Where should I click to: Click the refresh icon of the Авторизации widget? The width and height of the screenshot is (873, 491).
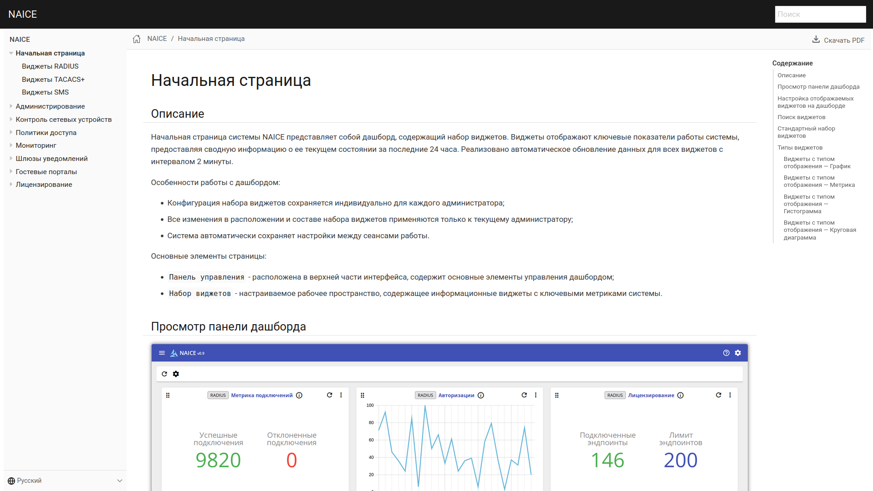tap(524, 395)
